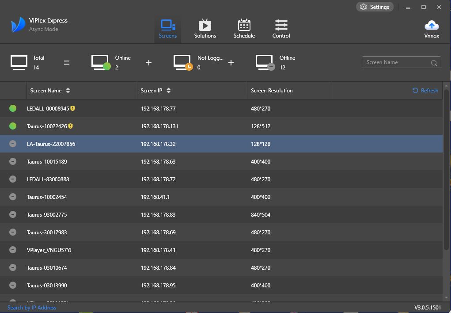The image size is (451, 313).
Task: Refresh the screen list
Action: [425, 91]
